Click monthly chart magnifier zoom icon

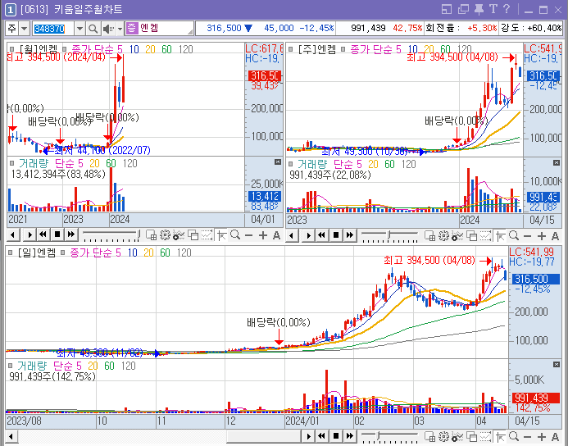click(x=235, y=235)
